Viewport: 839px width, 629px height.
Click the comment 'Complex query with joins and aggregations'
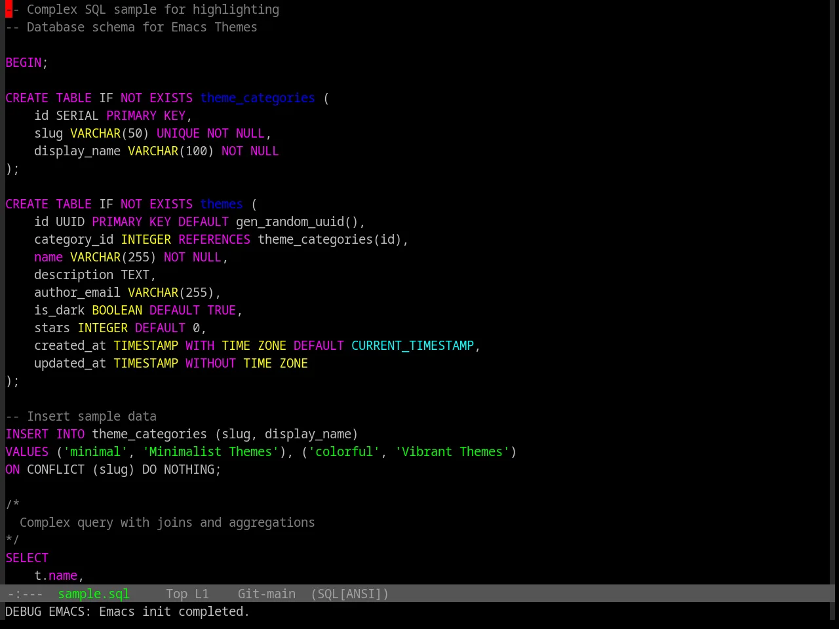pos(167,522)
